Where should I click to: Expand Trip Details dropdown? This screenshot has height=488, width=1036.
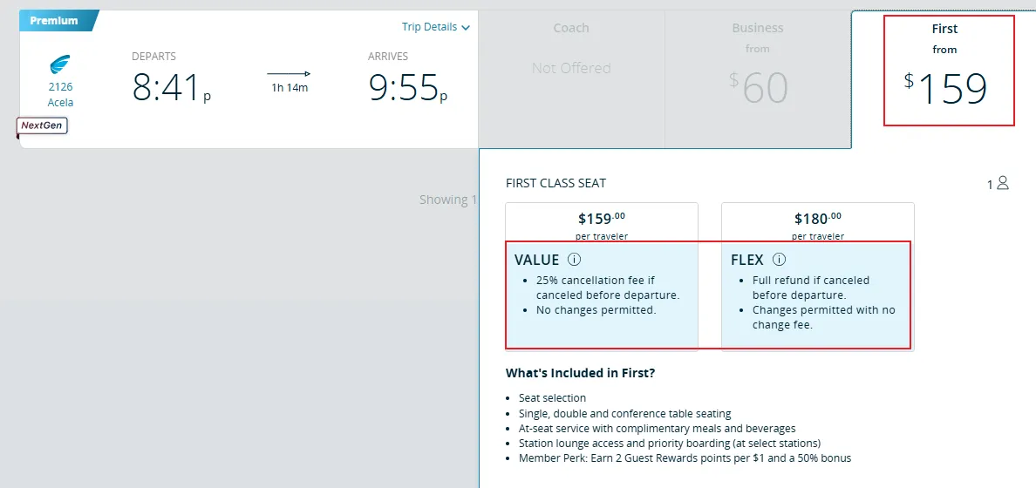coord(429,27)
